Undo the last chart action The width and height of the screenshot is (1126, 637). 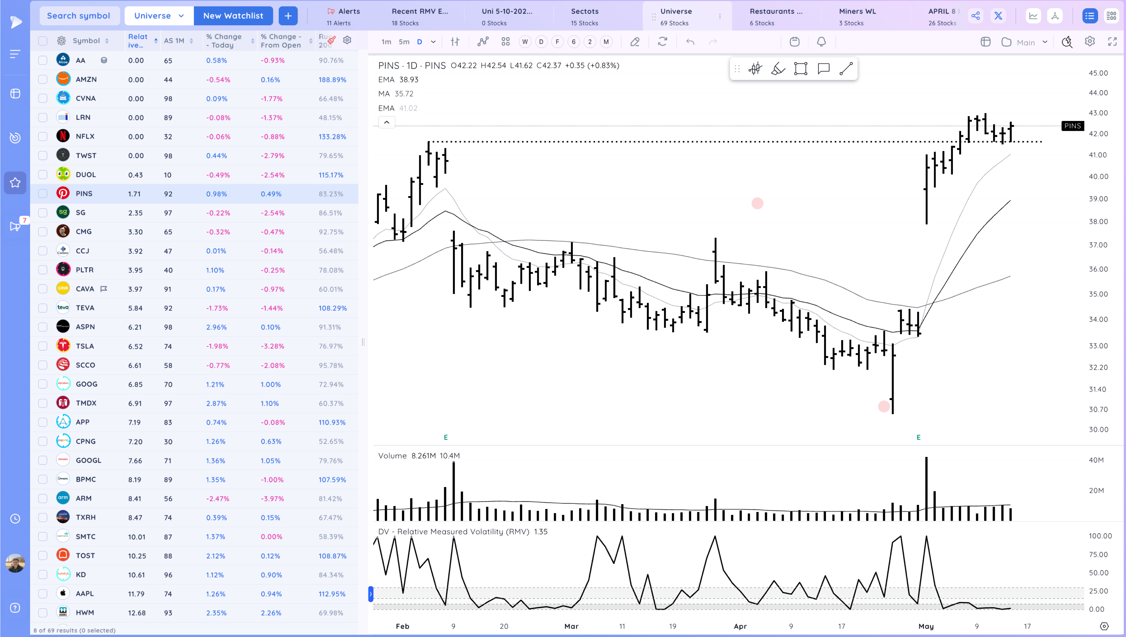[690, 42]
